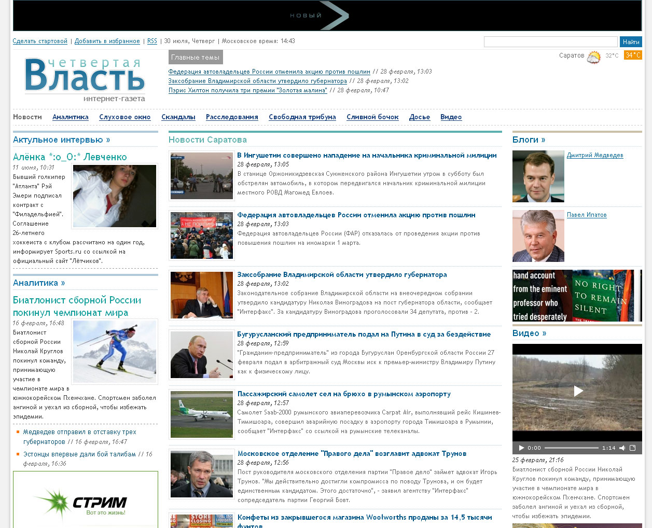Expand Актульное интервью section heading
652x528 pixels.
point(62,140)
